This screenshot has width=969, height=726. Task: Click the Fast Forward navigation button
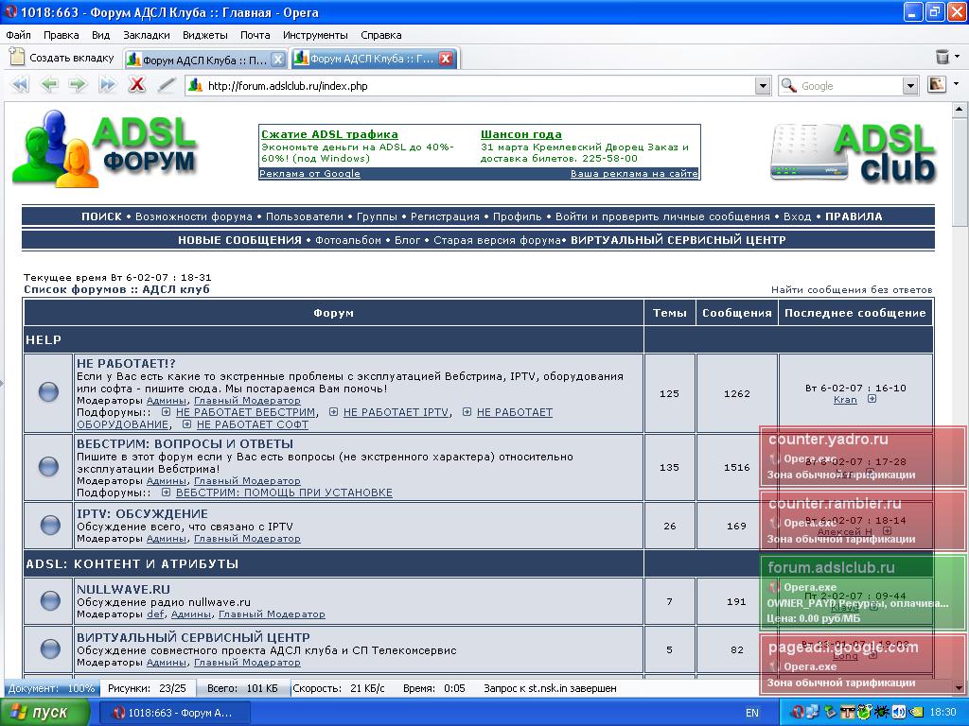[108, 84]
